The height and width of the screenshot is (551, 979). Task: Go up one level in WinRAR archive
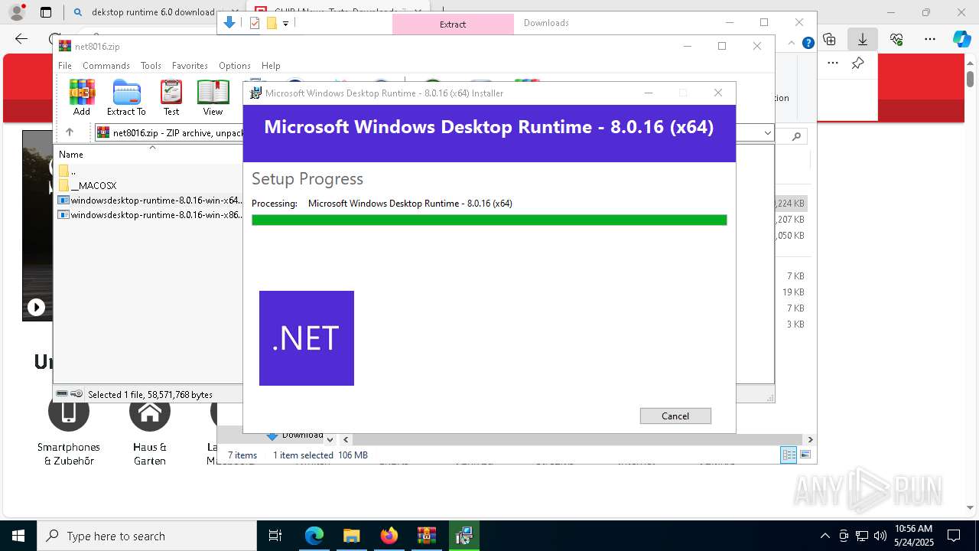coord(69,132)
